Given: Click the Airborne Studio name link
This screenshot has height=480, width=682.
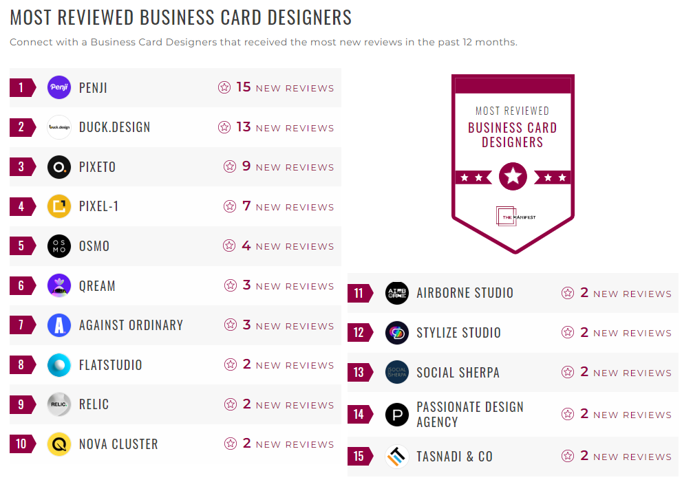Looking at the screenshot, I should [464, 292].
